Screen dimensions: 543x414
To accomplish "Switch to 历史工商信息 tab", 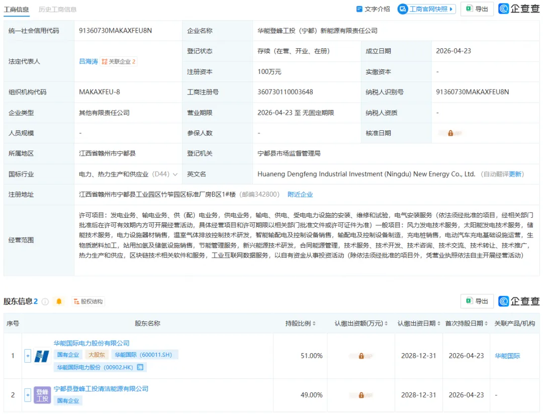I will click(x=58, y=10).
